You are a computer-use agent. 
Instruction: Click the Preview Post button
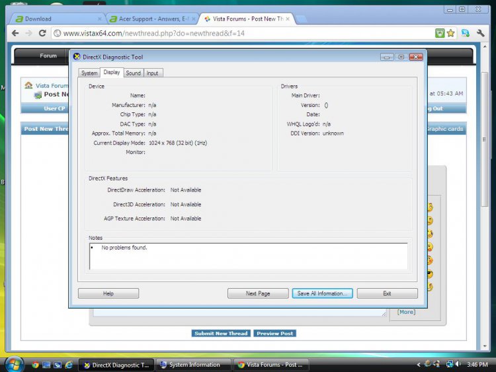(274, 334)
